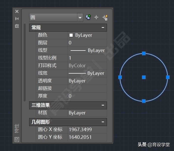
Task: Click the 打印样式 ByColor value
Action: [87, 65]
